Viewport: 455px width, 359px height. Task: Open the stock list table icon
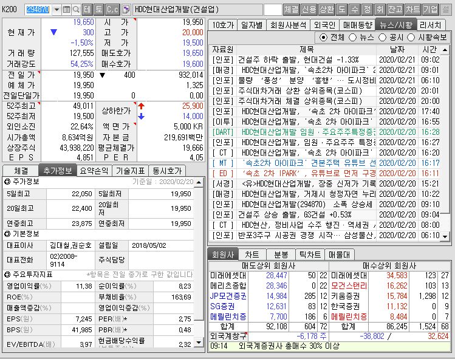(66, 10)
